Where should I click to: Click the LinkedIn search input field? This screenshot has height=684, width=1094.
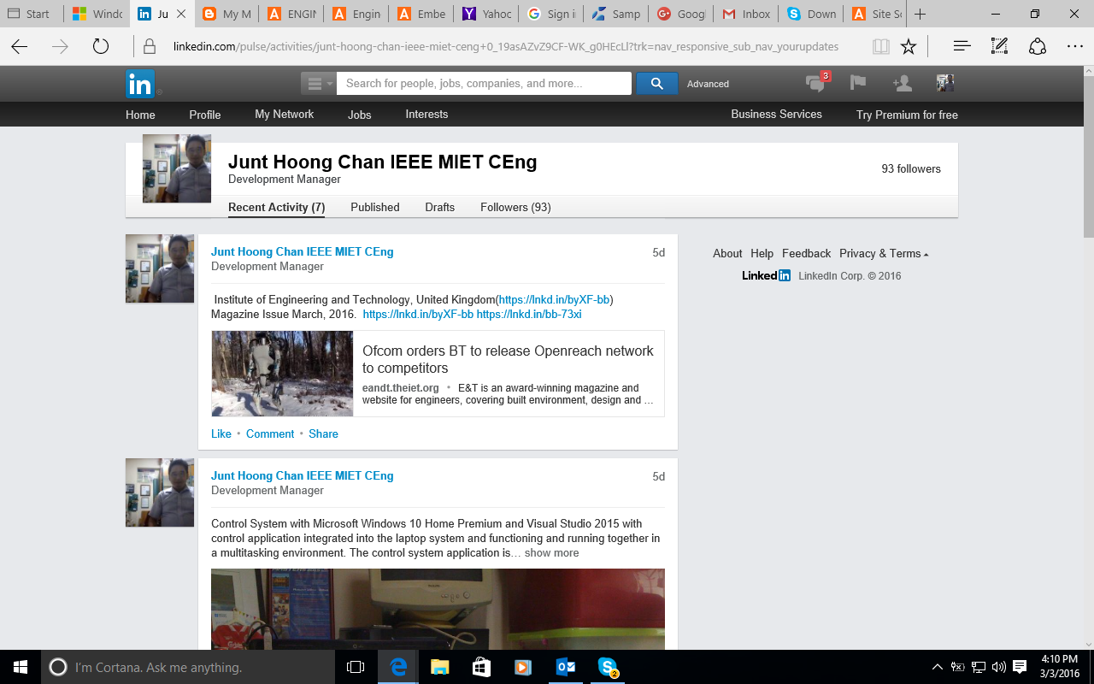coord(484,83)
